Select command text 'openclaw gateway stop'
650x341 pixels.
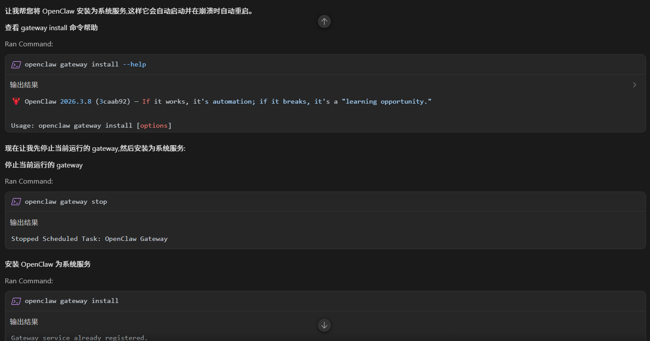coord(66,202)
